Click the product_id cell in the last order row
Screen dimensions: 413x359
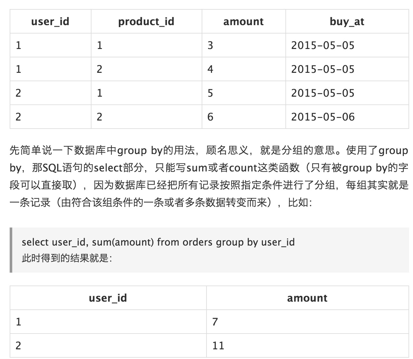click(146, 117)
